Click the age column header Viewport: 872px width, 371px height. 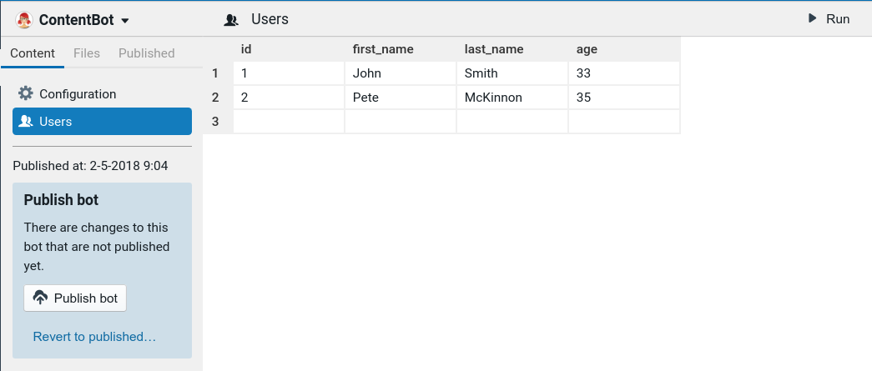(587, 49)
